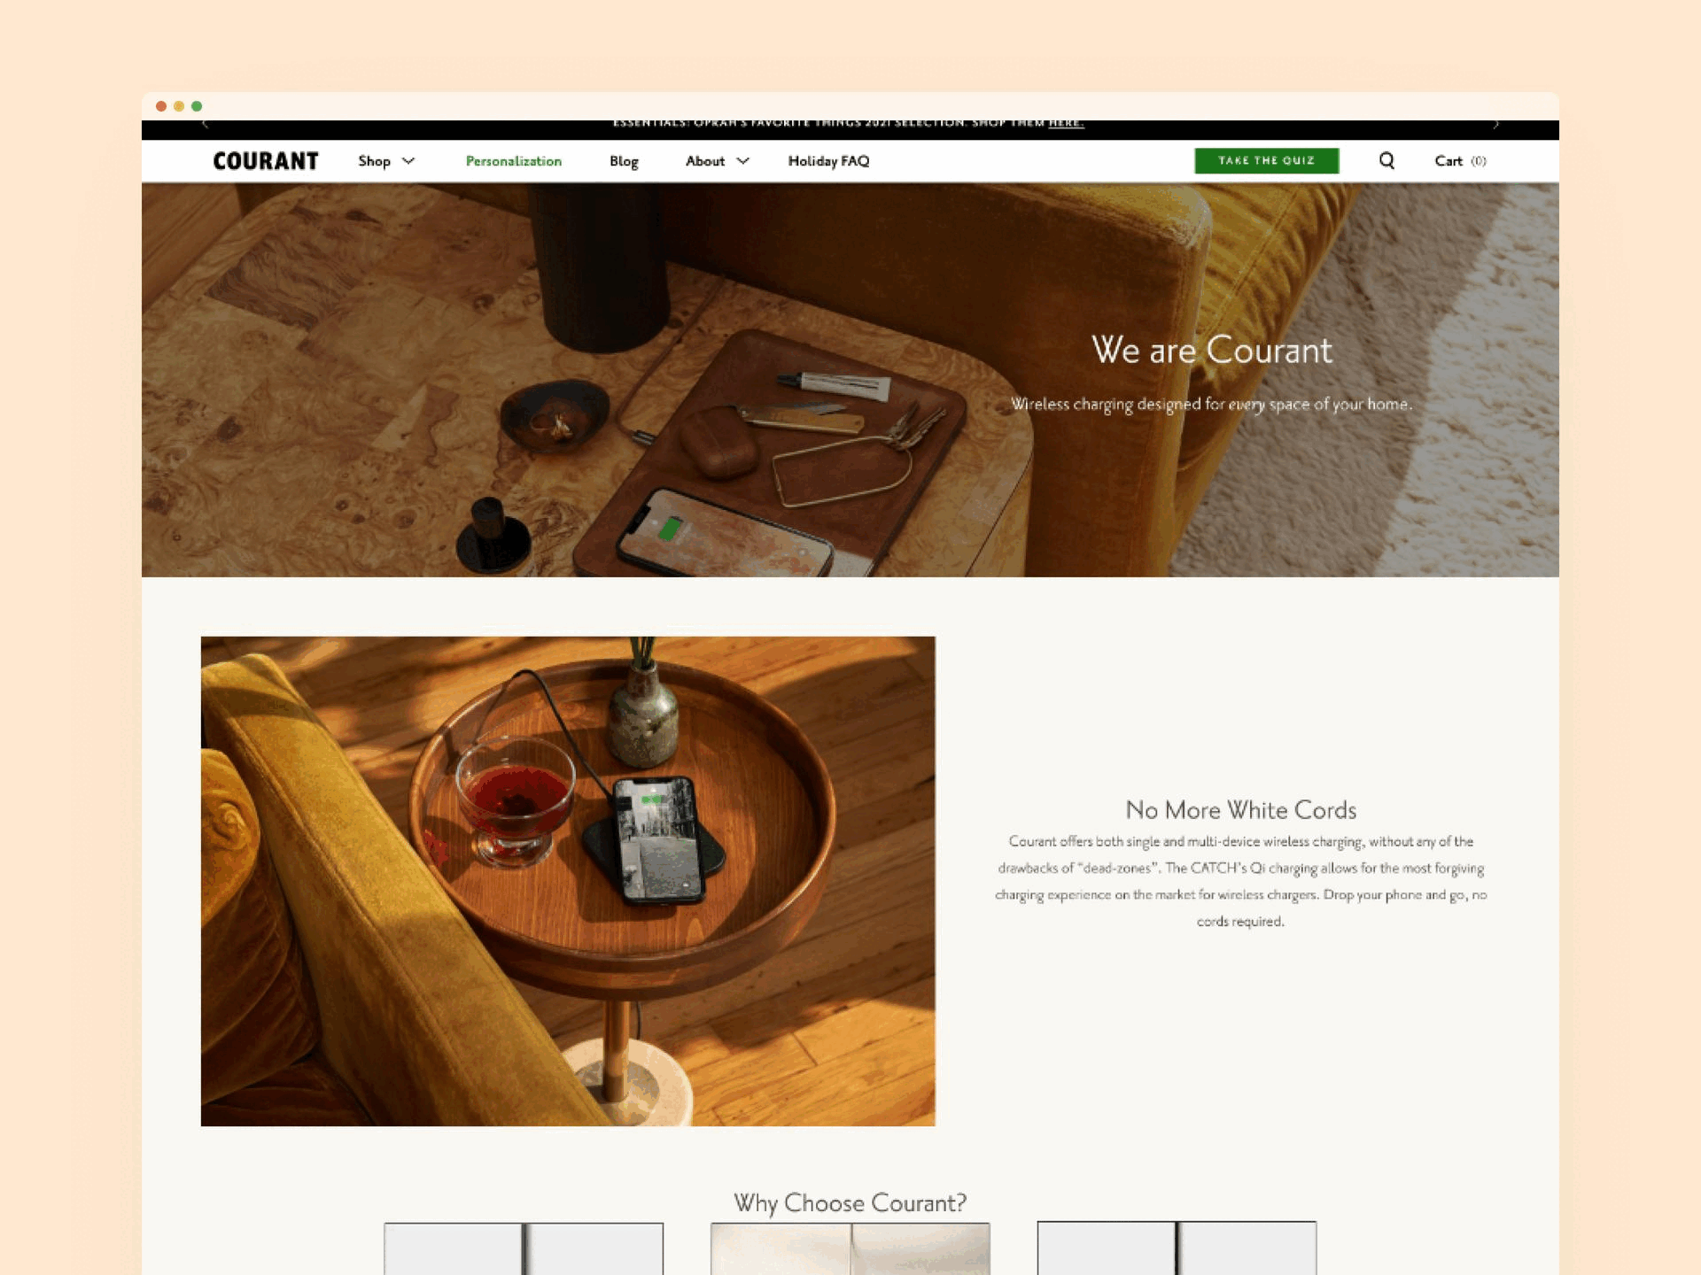
Task: Click the Take the Quiz button
Action: tap(1264, 161)
